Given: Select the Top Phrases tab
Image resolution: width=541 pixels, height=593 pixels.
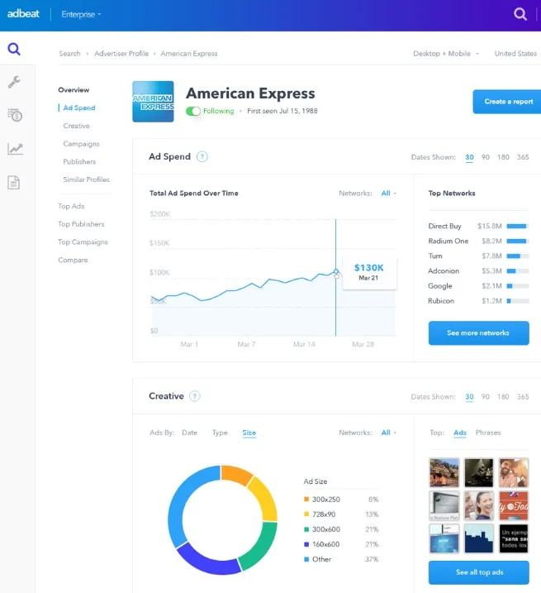Looking at the screenshot, I should [488, 433].
